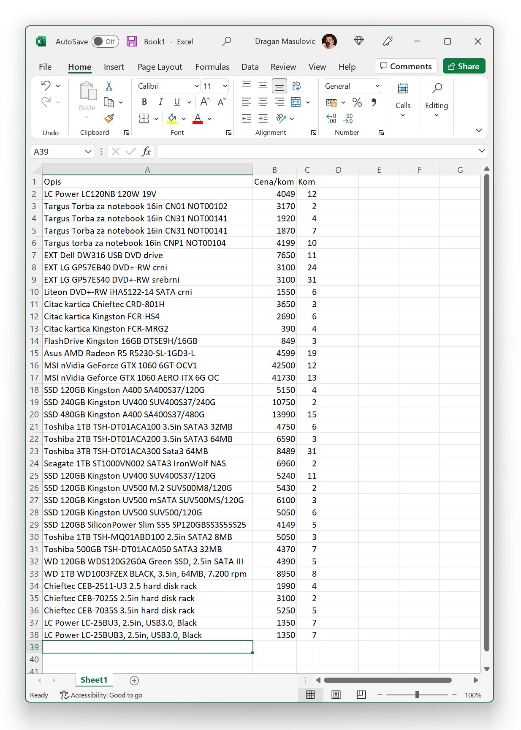Click the Cut scissors icon
521x730 pixels.
109,86
